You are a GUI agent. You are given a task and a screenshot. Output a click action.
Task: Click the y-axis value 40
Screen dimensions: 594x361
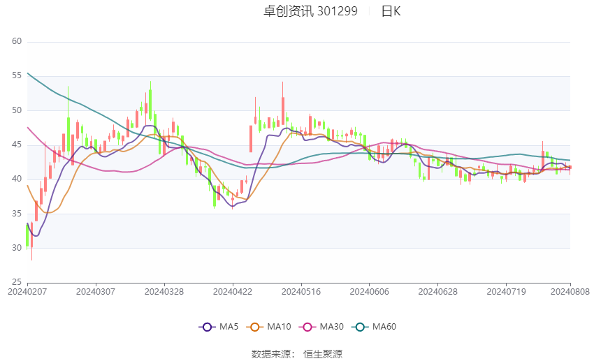point(17,179)
